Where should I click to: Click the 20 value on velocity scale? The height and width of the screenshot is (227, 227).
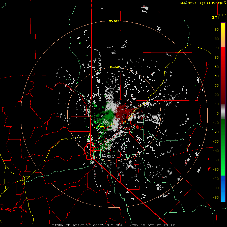coord(217,95)
